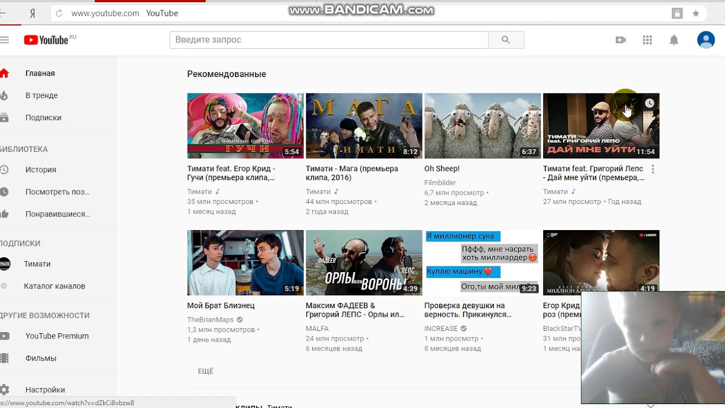The width and height of the screenshot is (725, 408).
Task: Open Максим ФАДЕЕВ & Григорий ЛЕПС title
Action: point(355,310)
